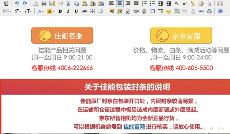
Task: Toggle fullscreen editor mode
Action: [x=220, y=3]
